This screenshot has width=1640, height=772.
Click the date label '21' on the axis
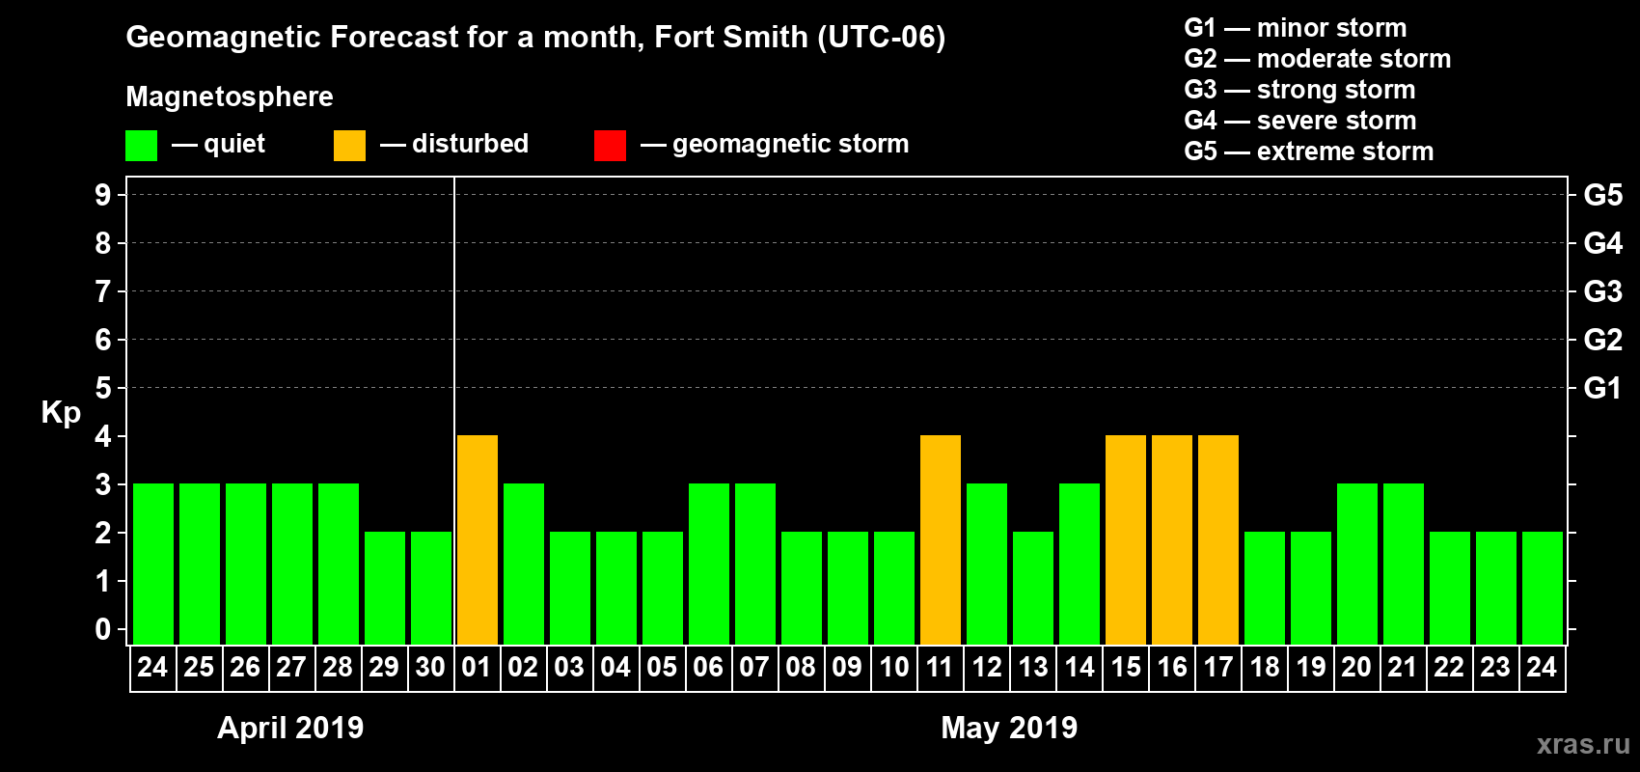click(x=1403, y=667)
